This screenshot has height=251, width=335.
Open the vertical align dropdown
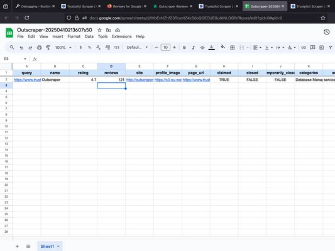(269, 47)
